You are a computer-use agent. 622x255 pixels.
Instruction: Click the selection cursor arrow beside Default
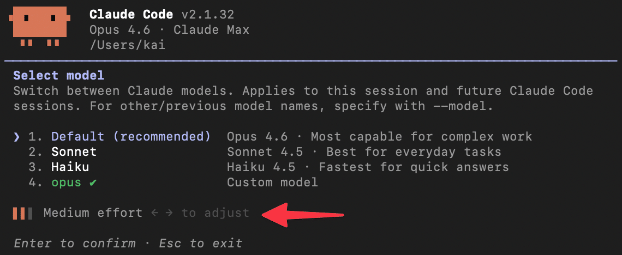[16, 136]
